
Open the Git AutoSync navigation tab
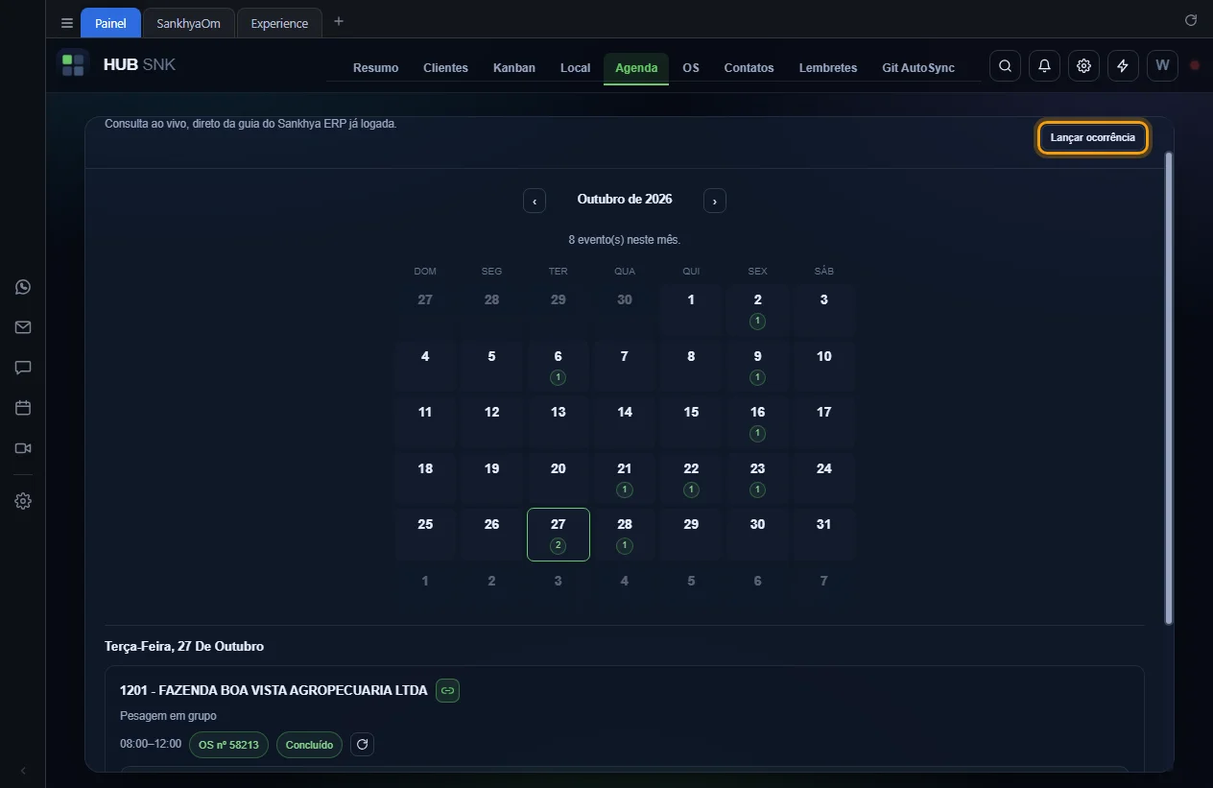pos(918,68)
